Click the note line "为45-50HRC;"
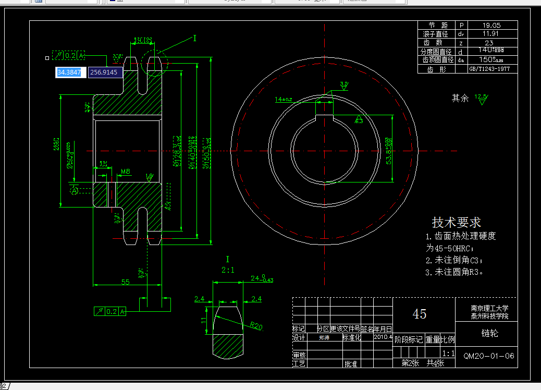This screenshot has width=541, height=390. tap(450, 248)
